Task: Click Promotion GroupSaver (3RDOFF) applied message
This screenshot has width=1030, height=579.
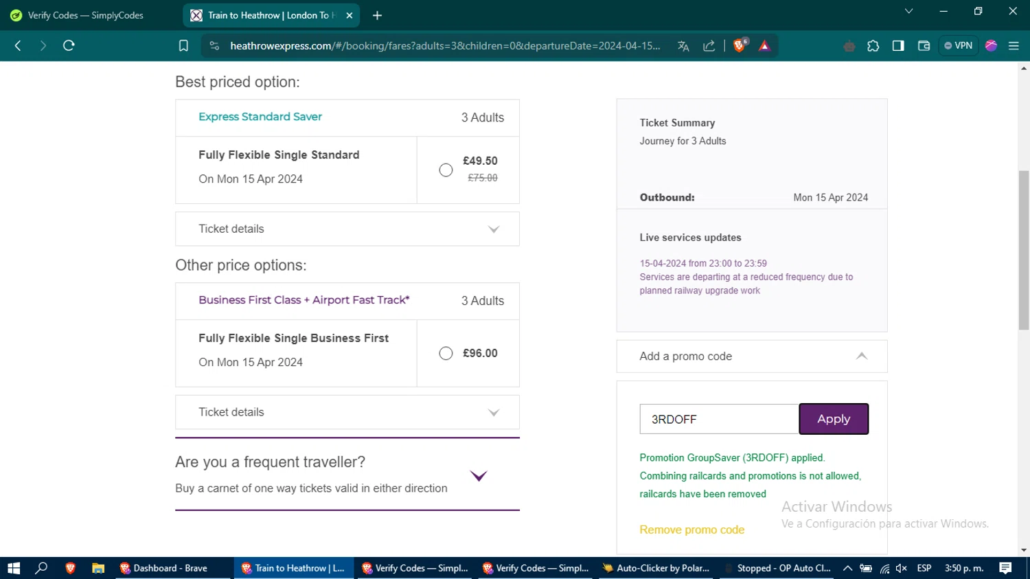Action: click(x=732, y=457)
